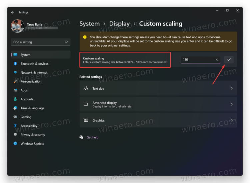Open Accounts settings category
The image size is (250, 183).
click(x=41, y=99)
